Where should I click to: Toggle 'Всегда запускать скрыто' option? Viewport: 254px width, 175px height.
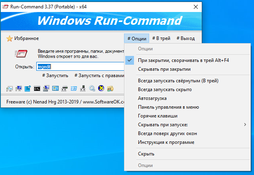(187, 89)
